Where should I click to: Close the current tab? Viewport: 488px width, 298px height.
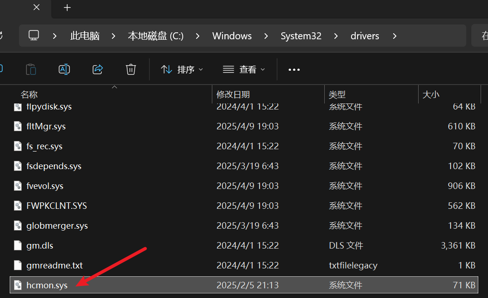(37, 7)
